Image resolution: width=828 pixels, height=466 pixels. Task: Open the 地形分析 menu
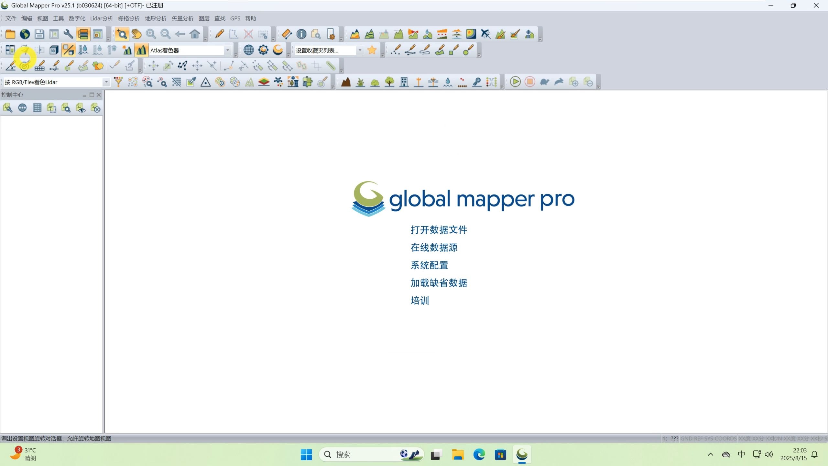156,18
